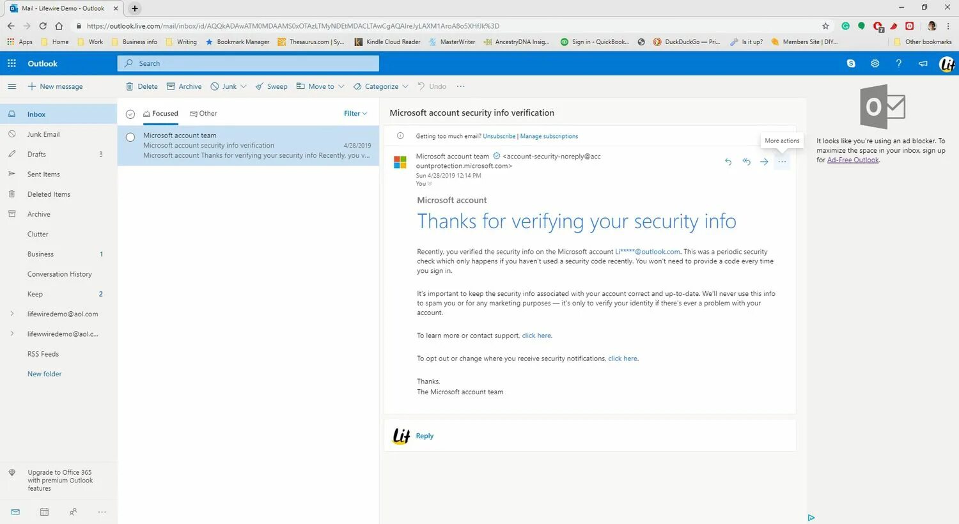Open the app launcher grid icon

(12, 63)
